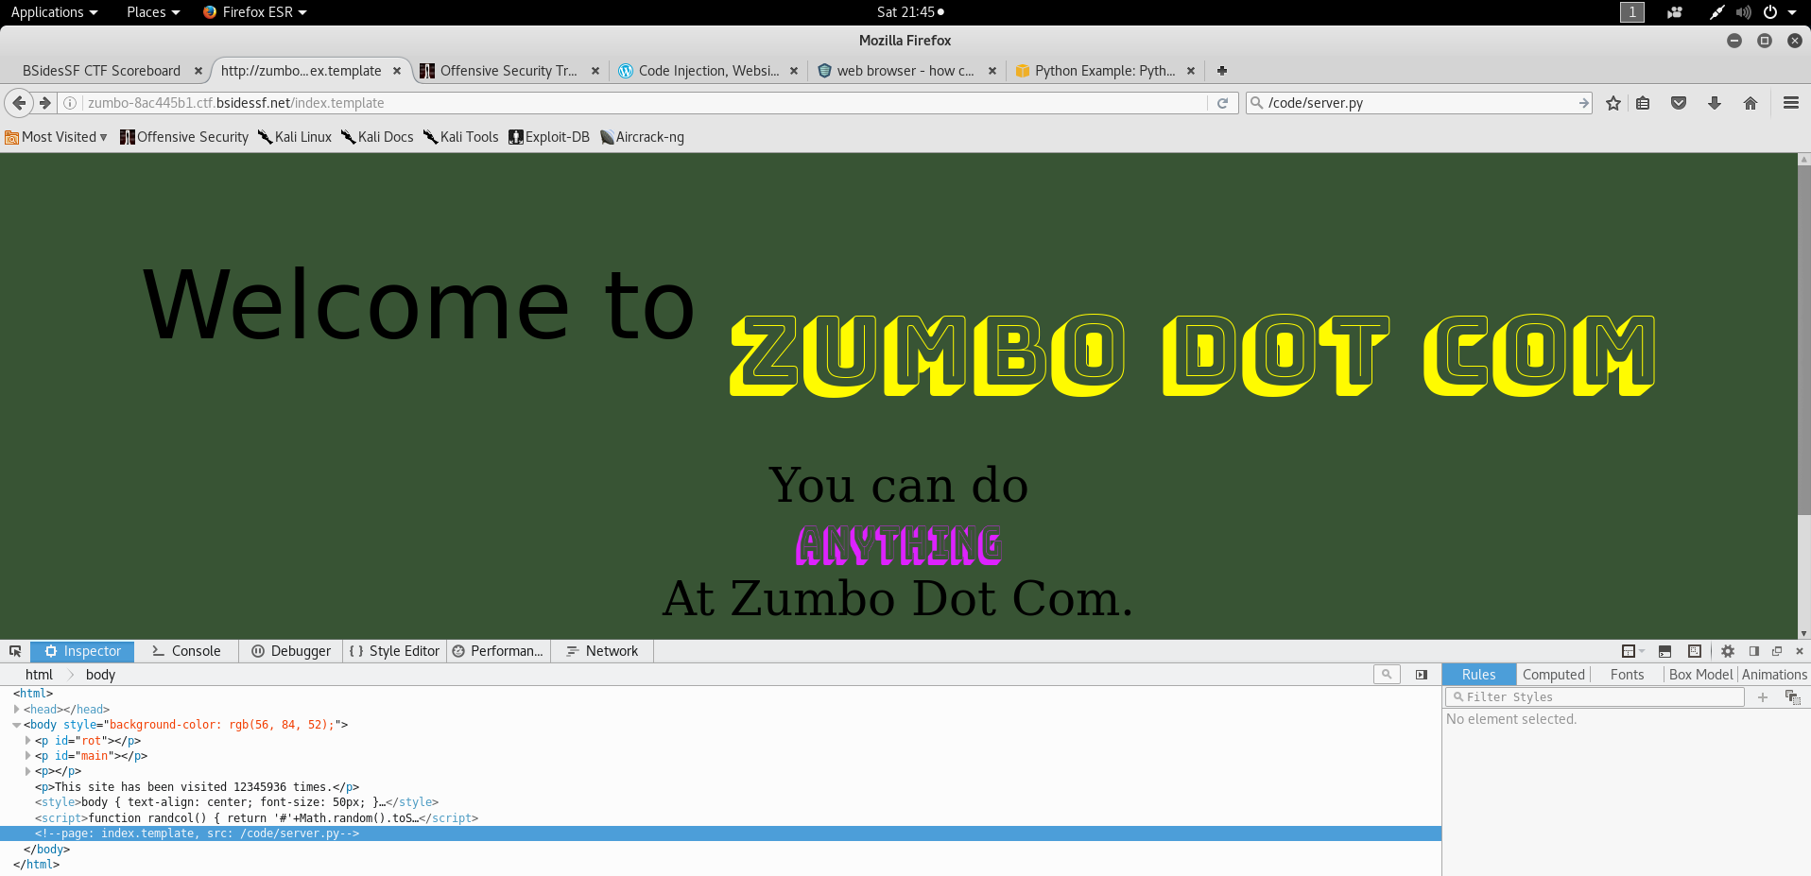Collapse the body element node
1811x876 pixels.
[17, 725]
